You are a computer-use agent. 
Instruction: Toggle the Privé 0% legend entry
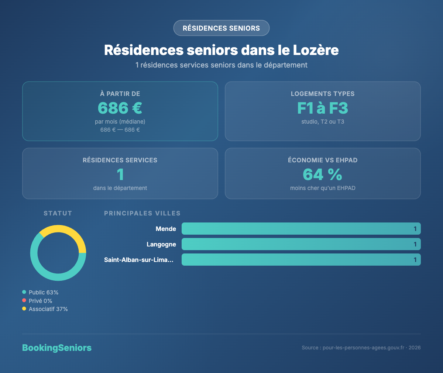tap(41, 300)
